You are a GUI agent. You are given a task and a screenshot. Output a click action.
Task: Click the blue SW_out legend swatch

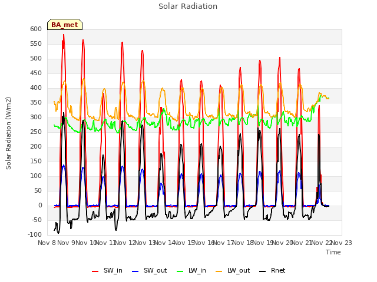135,271
